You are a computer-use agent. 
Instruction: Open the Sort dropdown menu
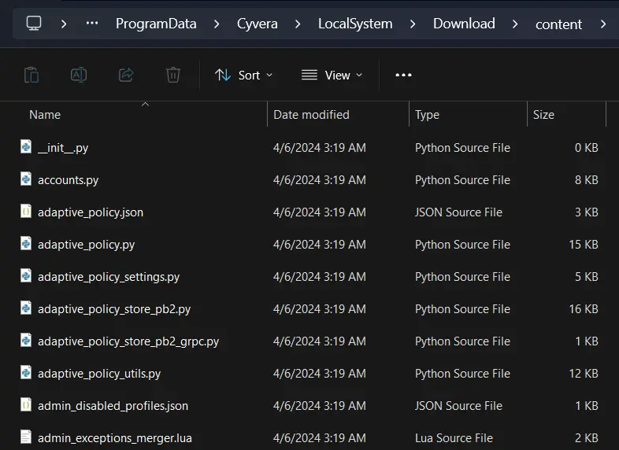243,75
